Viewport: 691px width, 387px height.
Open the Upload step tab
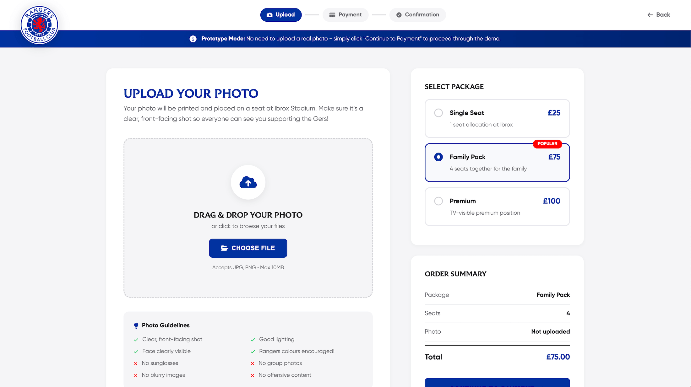click(x=281, y=15)
